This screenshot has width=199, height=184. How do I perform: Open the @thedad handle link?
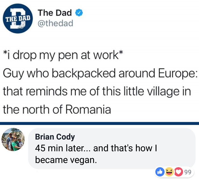pos(55,23)
